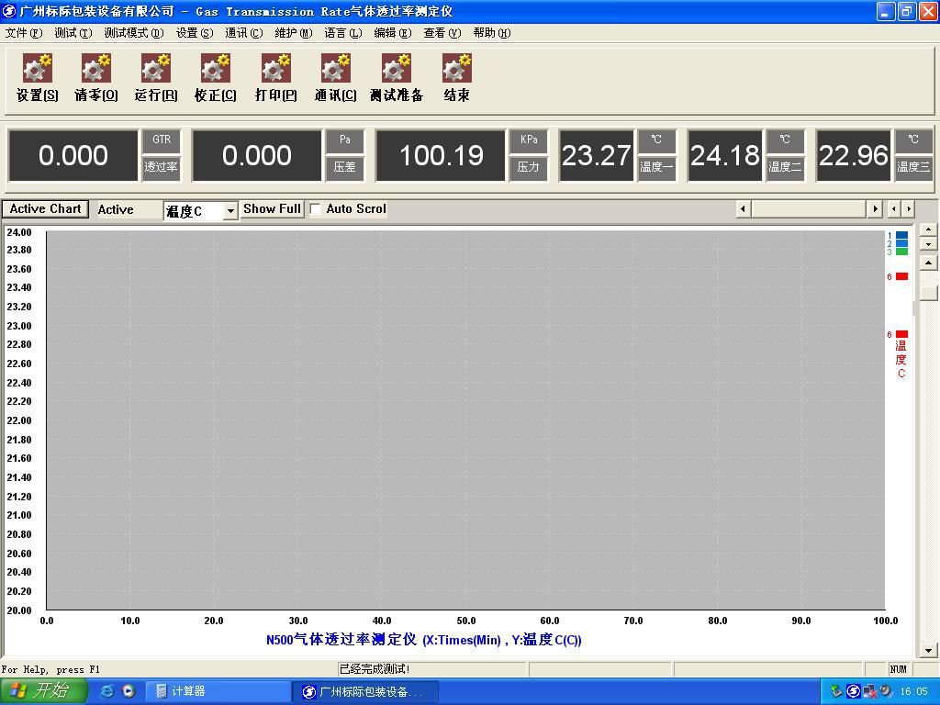940x705 pixels.
Task: Click the 温度三 label button
Action: click(x=913, y=167)
